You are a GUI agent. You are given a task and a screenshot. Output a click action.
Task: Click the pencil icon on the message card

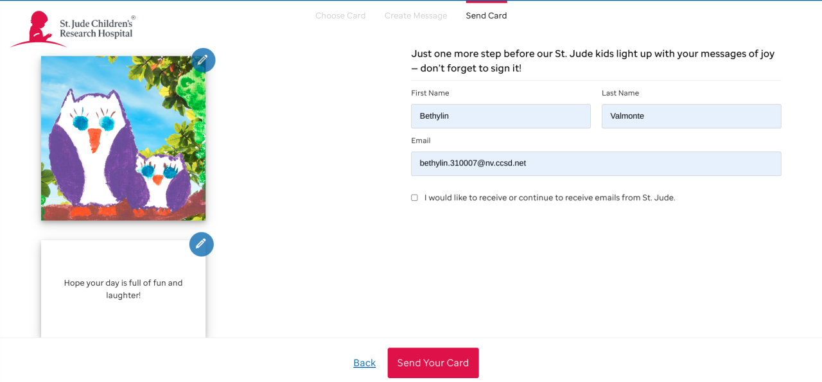tap(201, 244)
